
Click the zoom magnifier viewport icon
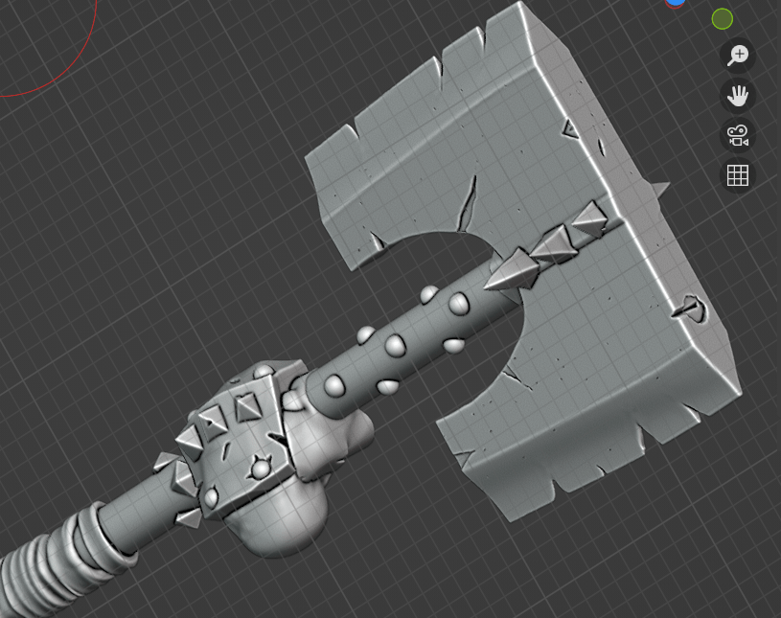tap(737, 56)
